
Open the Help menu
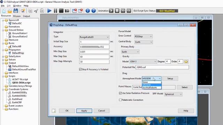coord(26,6)
